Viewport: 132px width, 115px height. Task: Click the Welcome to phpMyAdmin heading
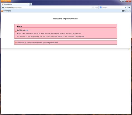tap(65, 19)
